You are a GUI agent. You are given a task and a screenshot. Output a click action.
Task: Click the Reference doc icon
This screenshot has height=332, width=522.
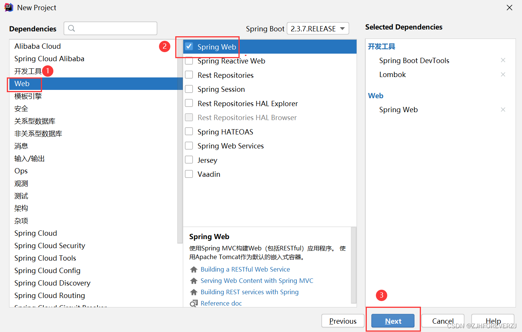click(194, 303)
